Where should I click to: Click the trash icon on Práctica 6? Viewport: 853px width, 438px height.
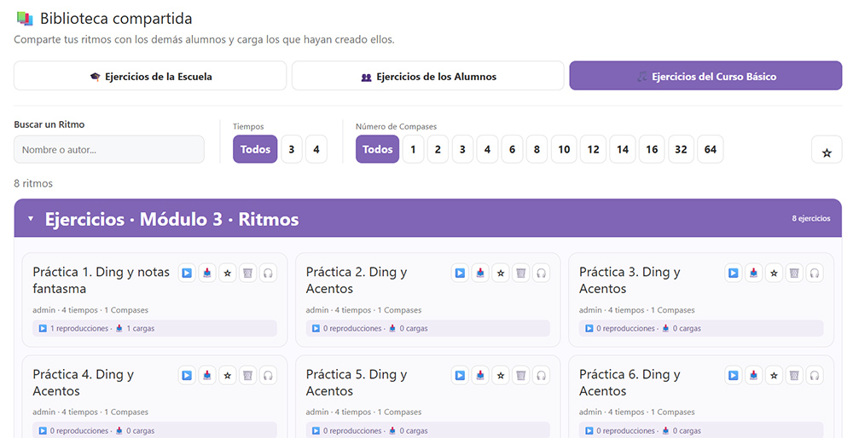click(794, 375)
